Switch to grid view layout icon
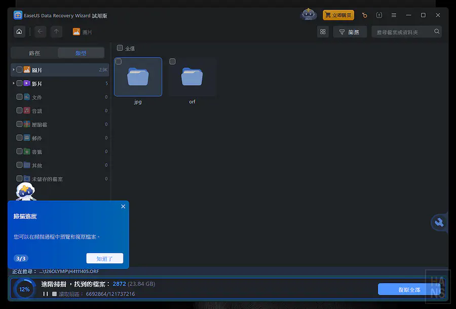Image resolution: width=456 pixels, height=309 pixels. (323, 32)
